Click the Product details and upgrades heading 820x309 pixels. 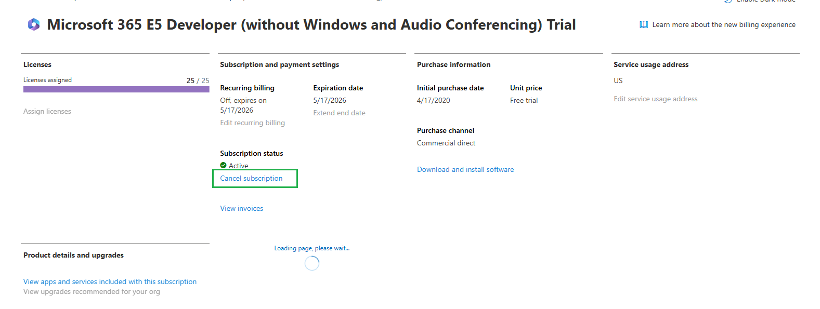pos(73,255)
